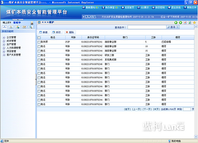The image size is (198, 143).
Task: Open the double-chevron dropdown beside 查询
Action: 178,27
